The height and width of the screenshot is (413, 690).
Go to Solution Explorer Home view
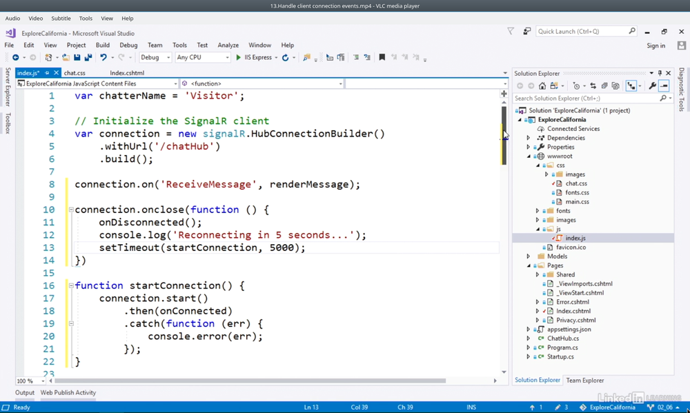point(542,86)
